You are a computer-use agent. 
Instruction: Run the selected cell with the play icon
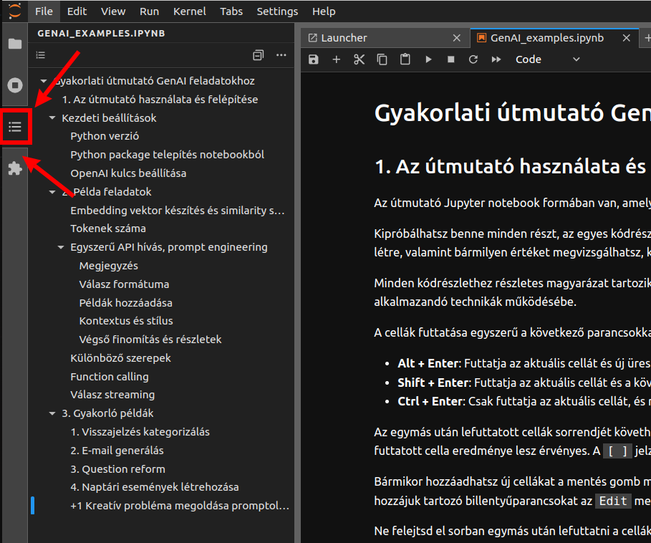[428, 59]
